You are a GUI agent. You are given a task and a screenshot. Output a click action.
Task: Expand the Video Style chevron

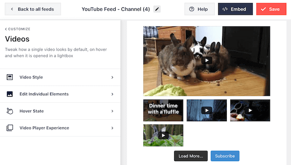pos(112,77)
